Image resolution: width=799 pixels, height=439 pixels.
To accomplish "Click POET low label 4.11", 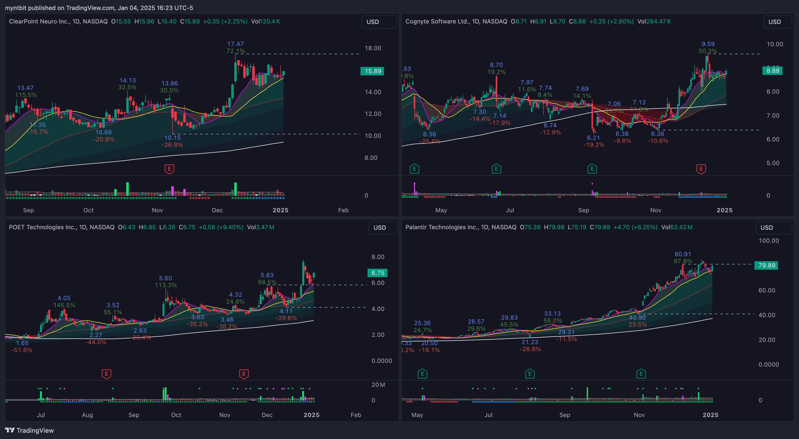I will coord(286,311).
